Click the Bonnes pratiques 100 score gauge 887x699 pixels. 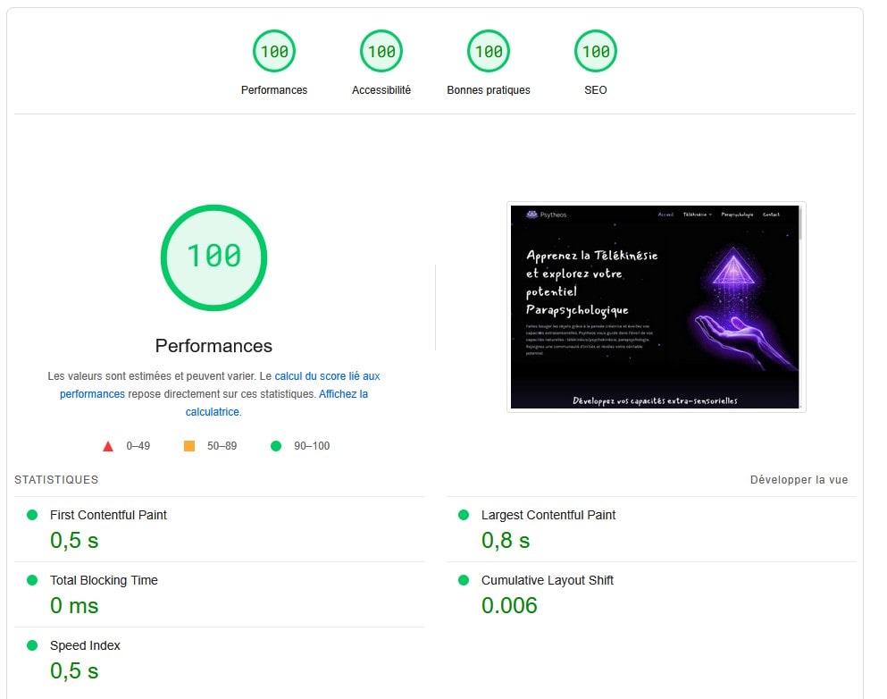(489, 51)
